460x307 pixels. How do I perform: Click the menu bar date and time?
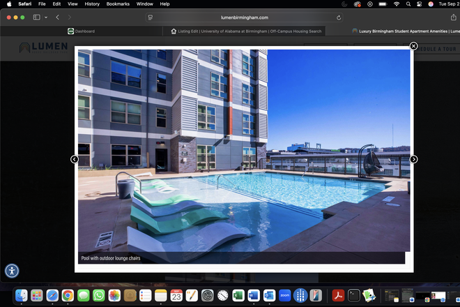(x=449, y=4)
